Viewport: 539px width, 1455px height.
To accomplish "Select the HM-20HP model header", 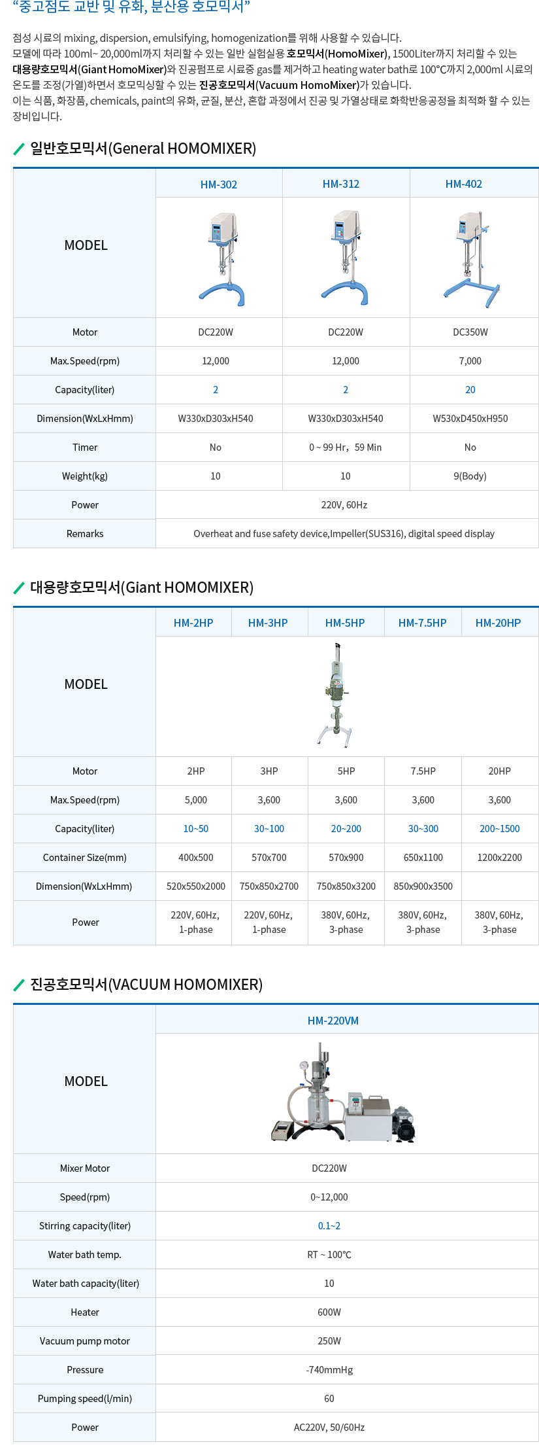I will (498, 623).
